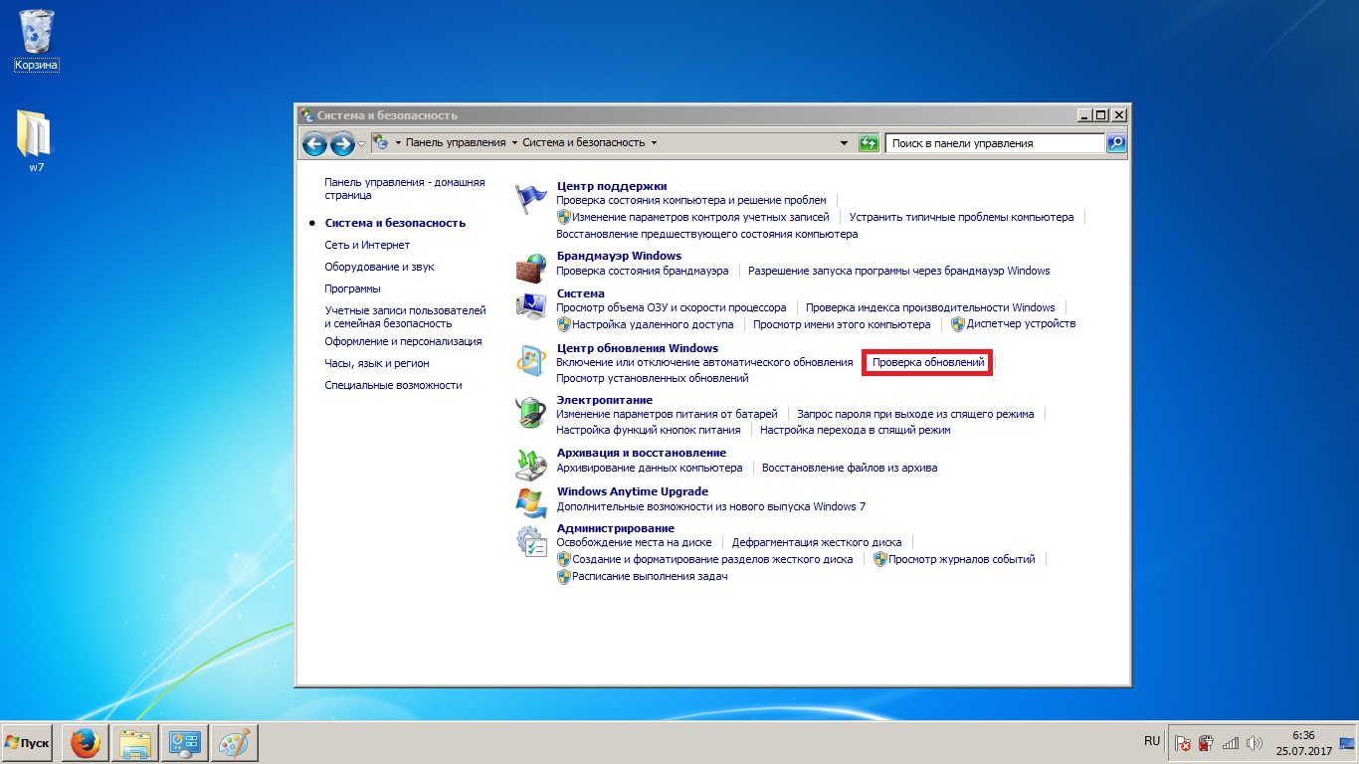Open Изменение параметров контроля учетных записей
Image resolution: width=1359 pixels, height=764 pixels.
pyautogui.click(x=700, y=217)
